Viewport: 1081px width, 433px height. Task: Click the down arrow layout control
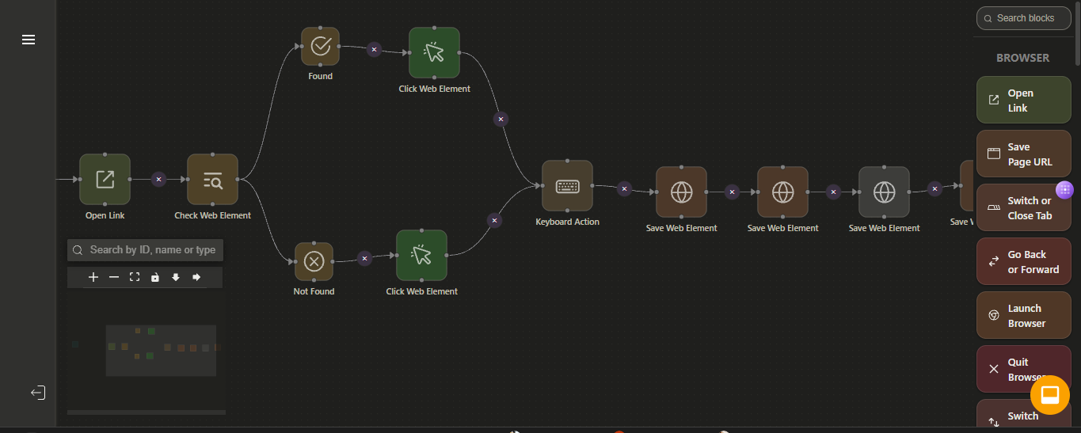176,277
